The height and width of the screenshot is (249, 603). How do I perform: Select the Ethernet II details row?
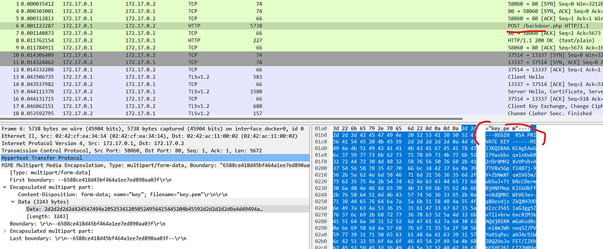click(154, 136)
